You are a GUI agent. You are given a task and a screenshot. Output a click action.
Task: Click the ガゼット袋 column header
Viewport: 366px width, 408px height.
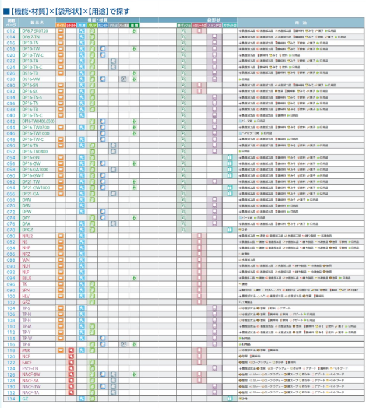tap(230, 26)
